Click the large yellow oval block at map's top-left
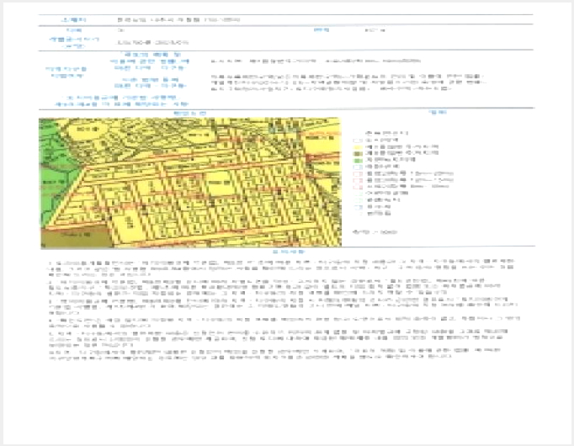Viewport: 574px width, 446px height. coord(88,130)
